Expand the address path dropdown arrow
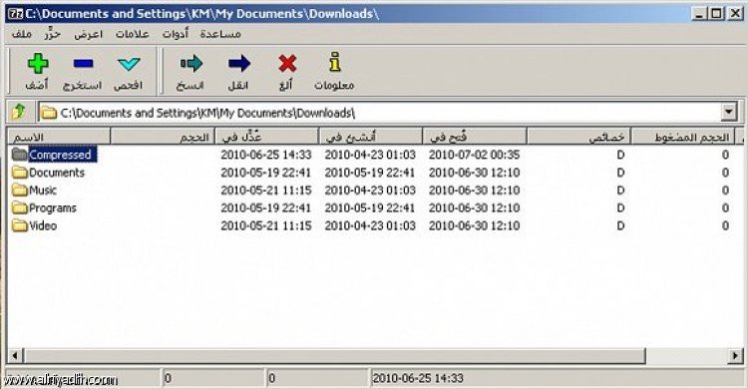Screen dimensions: 748x389 (x=728, y=112)
